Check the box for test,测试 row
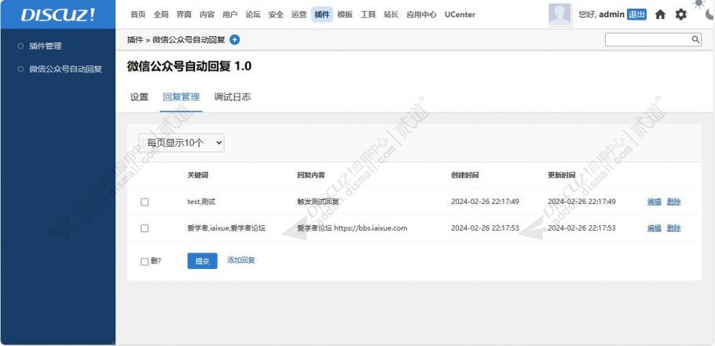 (x=145, y=202)
